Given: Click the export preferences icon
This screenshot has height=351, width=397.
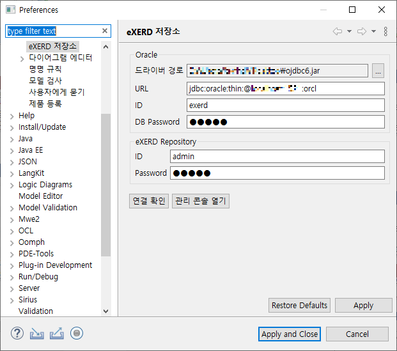Looking at the screenshot, I should [x=56, y=333].
